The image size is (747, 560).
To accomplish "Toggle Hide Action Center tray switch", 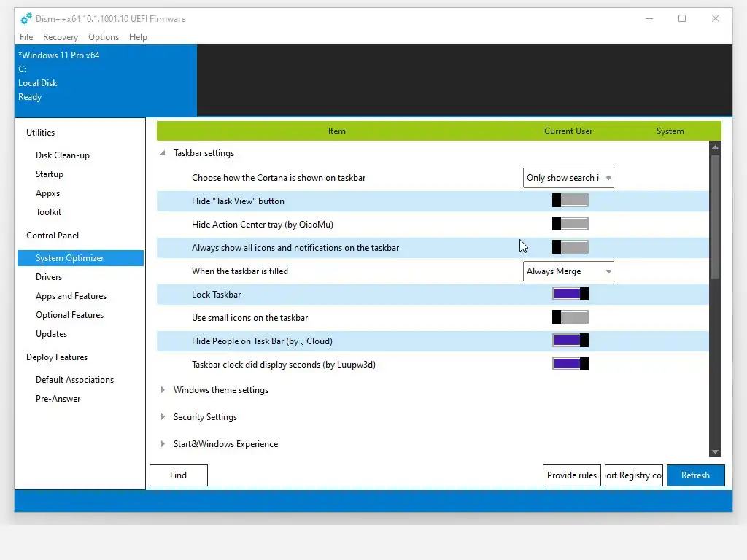I will tap(570, 224).
